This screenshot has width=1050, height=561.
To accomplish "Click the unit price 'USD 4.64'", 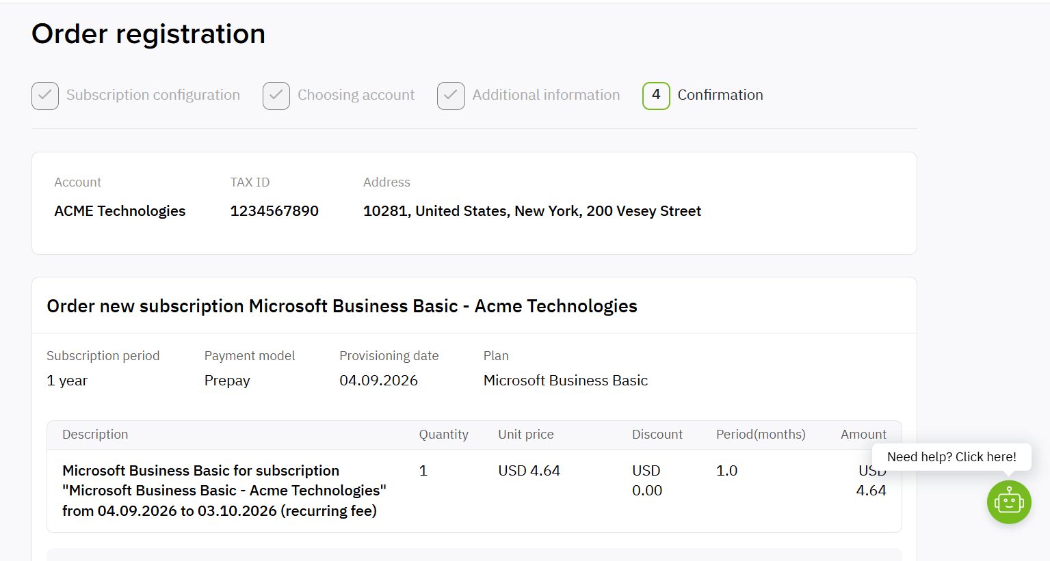I will 529,471.
